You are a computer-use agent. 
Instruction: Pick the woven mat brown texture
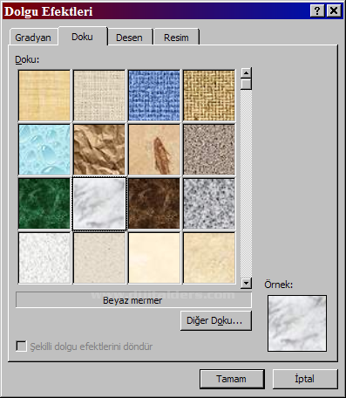[x=209, y=95]
